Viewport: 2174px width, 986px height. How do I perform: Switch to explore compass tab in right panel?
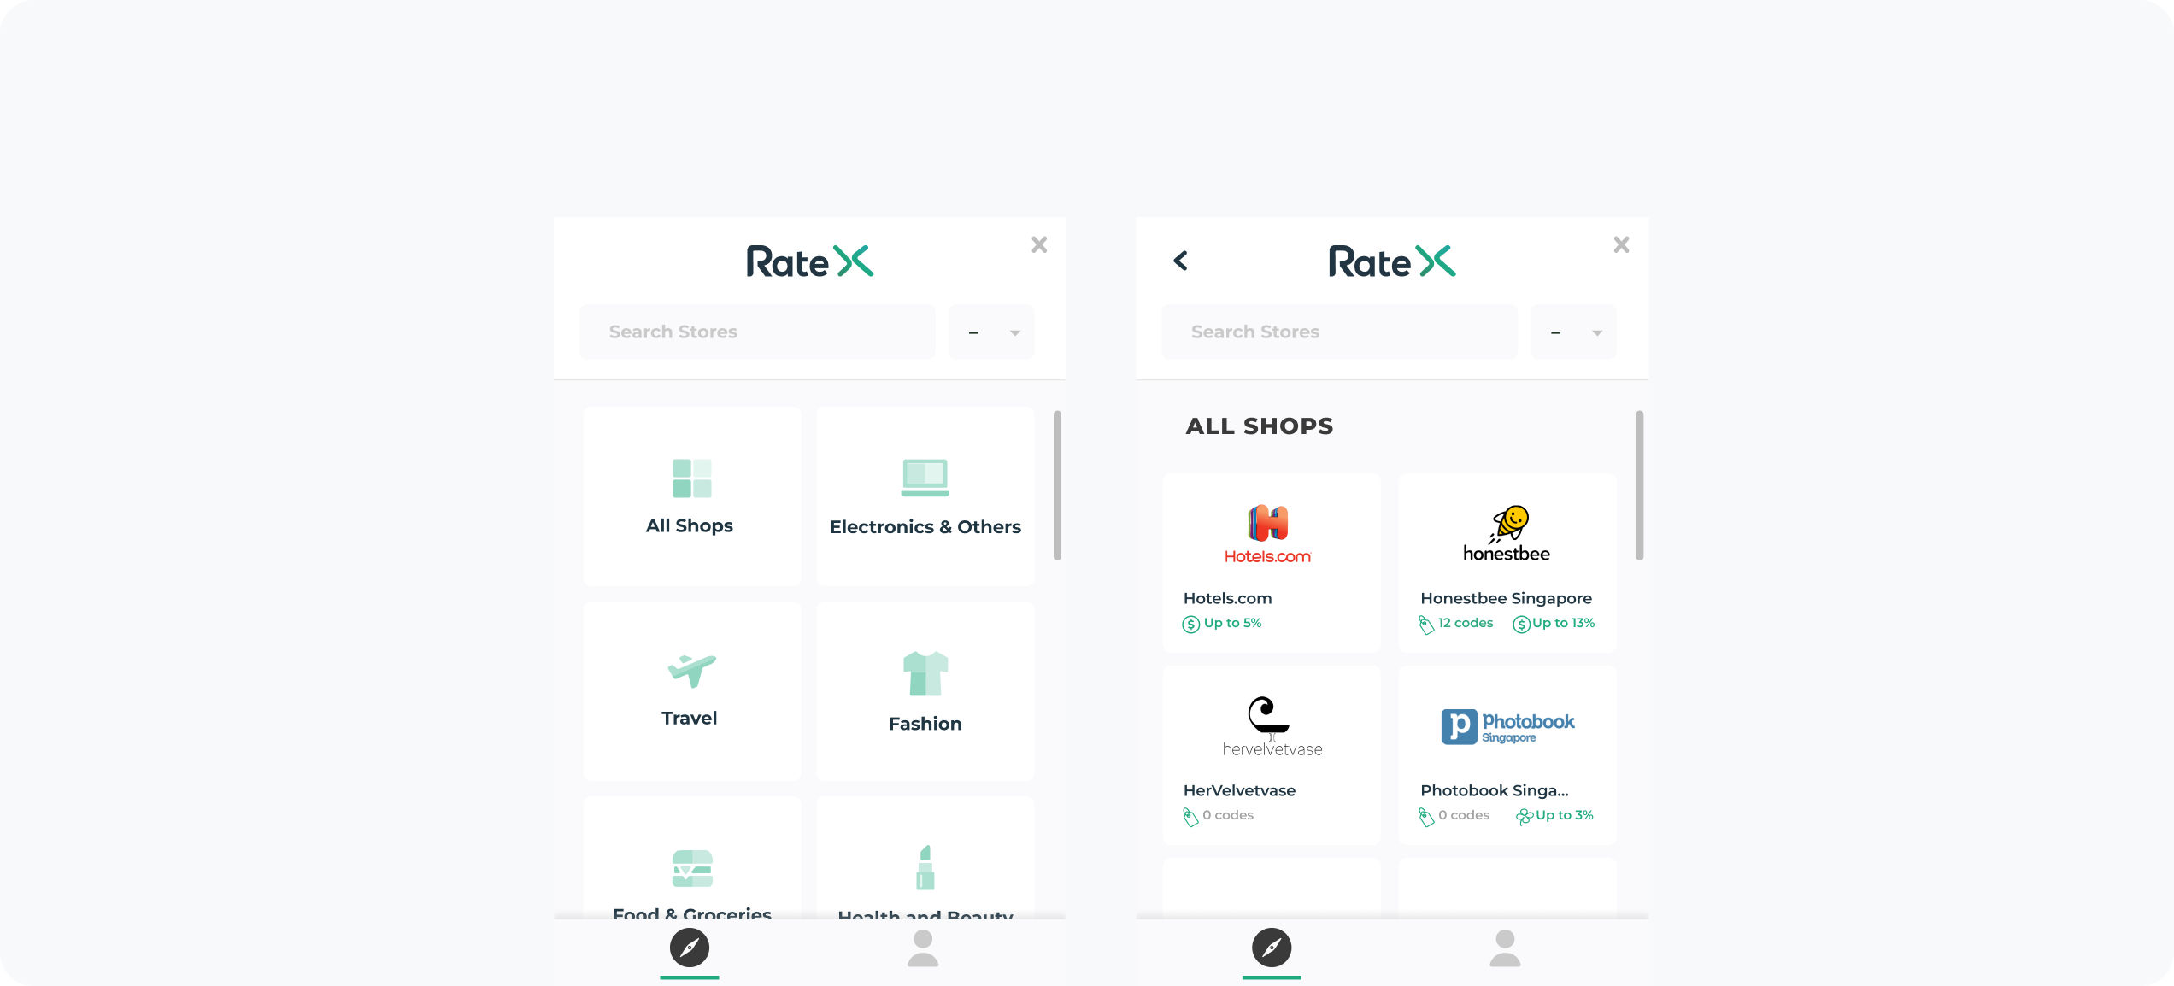click(1271, 948)
